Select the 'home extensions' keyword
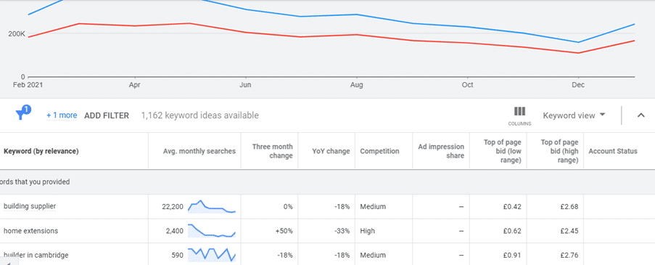655x265 pixels. pos(31,231)
